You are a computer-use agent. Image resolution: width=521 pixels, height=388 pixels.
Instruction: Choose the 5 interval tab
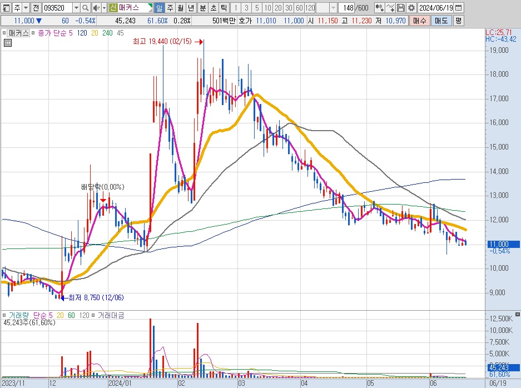tap(257, 8)
